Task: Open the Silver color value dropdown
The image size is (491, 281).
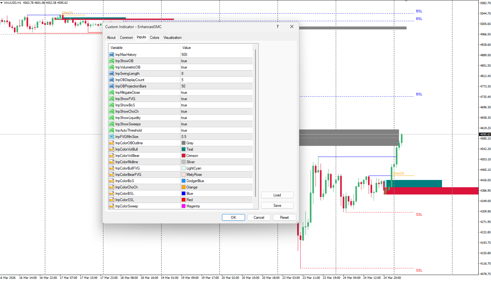Action: [x=217, y=162]
